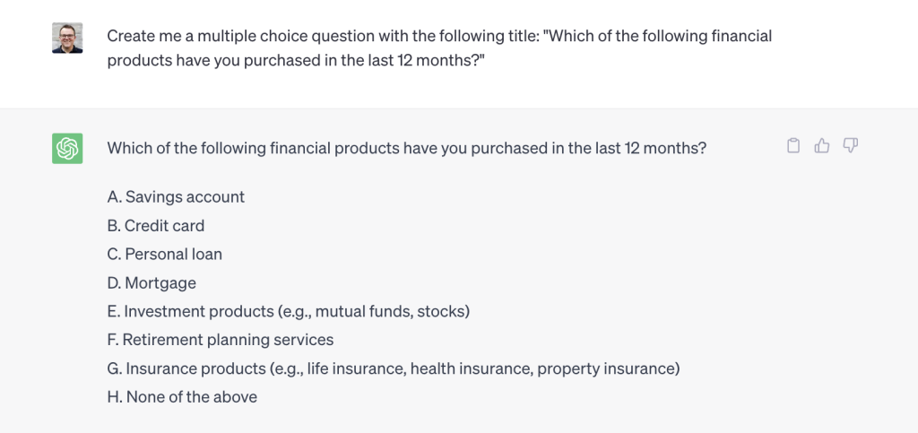The height and width of the screenshot is (433, 918).
Task: Click the words 'mutual funds, stocks'
Action: click(390, 312)
